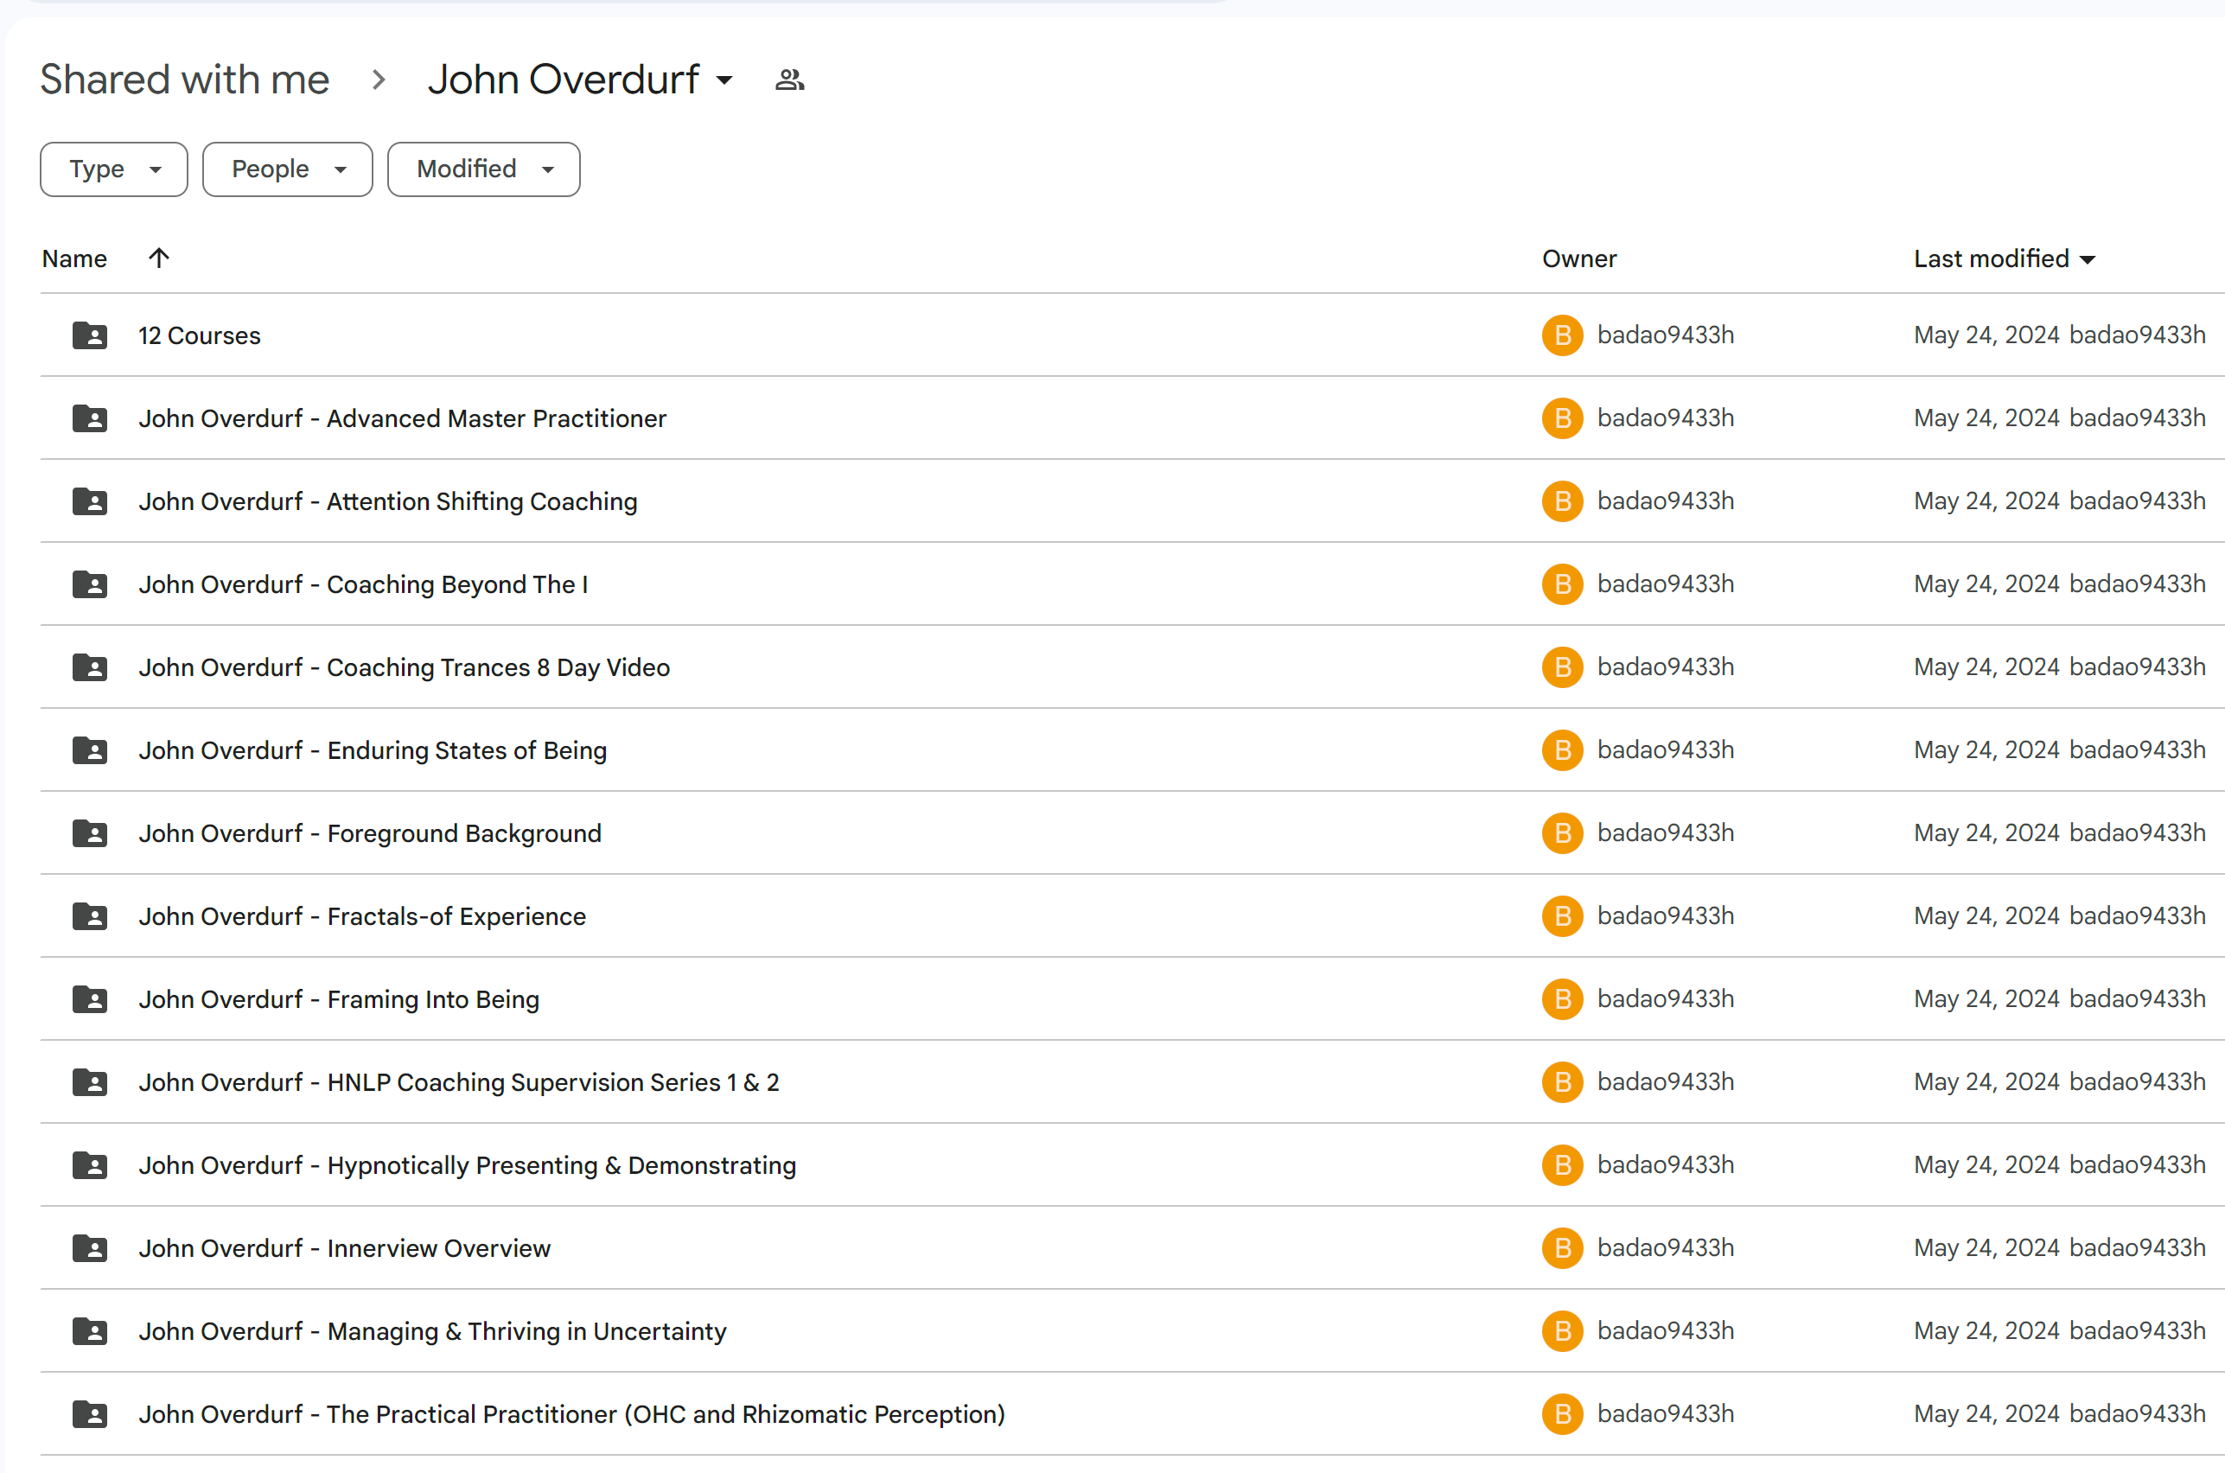Image resolution: width=2225 pixels, height=1473 pixels.
Task: Click the Owner column header
Action: 1578,258
